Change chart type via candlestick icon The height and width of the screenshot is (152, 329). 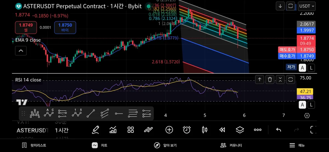[x=204, y=130]
